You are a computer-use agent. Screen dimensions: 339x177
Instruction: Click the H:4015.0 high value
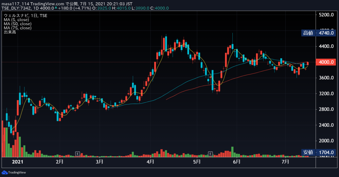(121, 8)
